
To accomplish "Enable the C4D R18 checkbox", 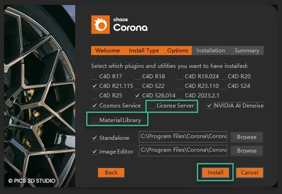I will click(137, 76).
